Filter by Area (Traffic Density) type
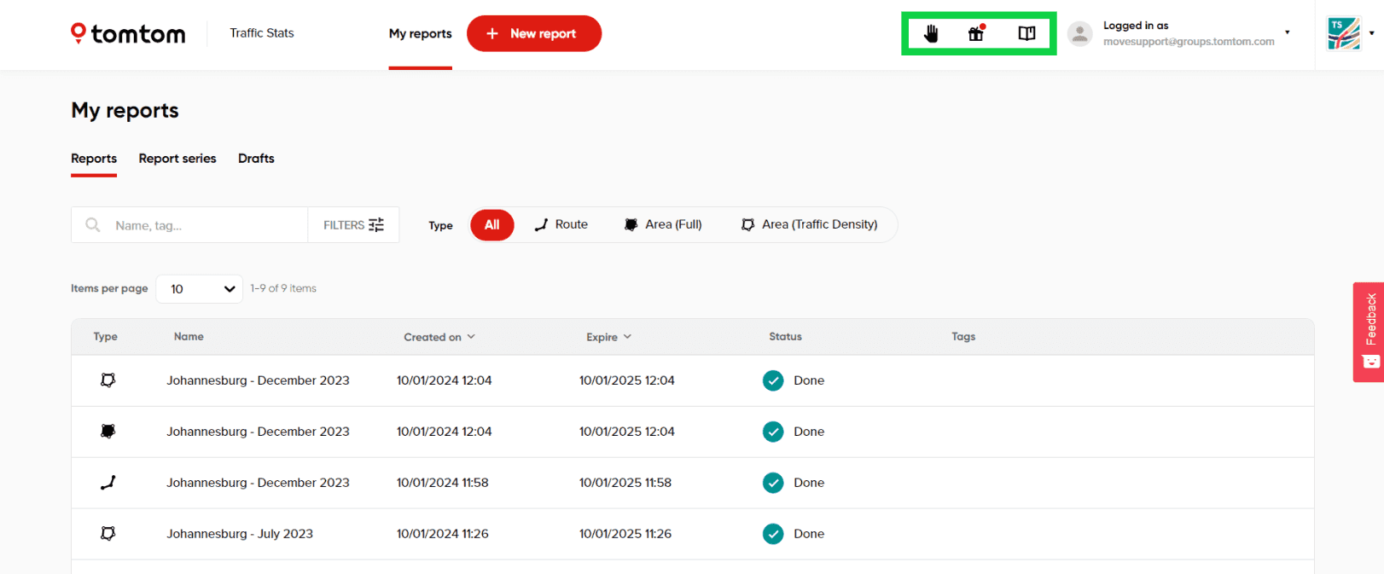Screen dimensions: 1384x574 coord(809,225)
